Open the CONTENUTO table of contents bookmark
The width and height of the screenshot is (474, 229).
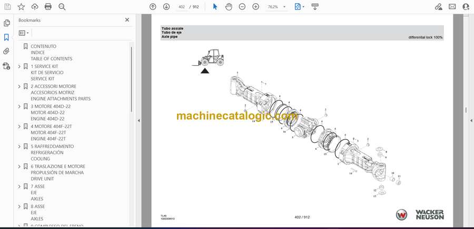[x=43, y=46]
